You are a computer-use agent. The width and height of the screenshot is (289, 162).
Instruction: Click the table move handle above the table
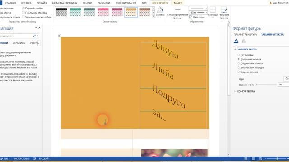click(59, 36)
